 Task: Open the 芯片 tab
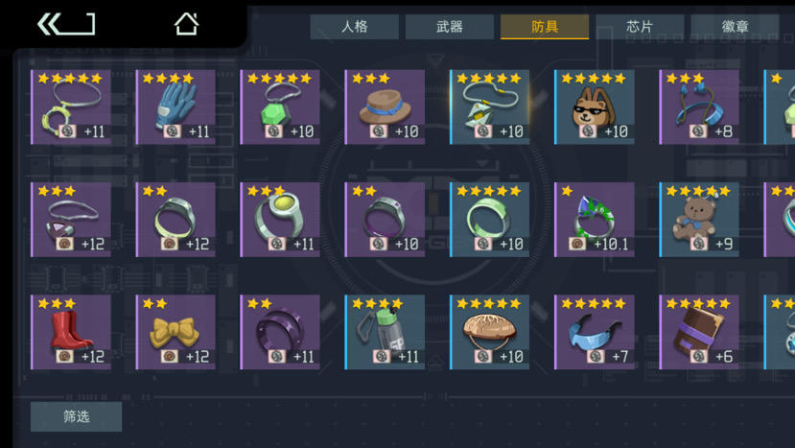640,27
